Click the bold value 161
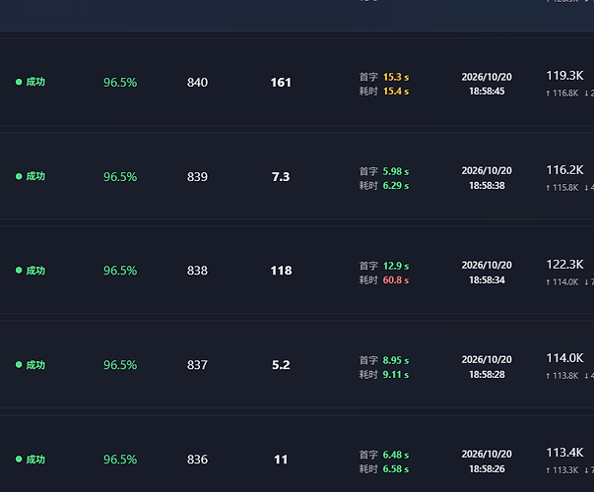Image resolution: width=594 pixels, height=492 pixels. point(281,83)
